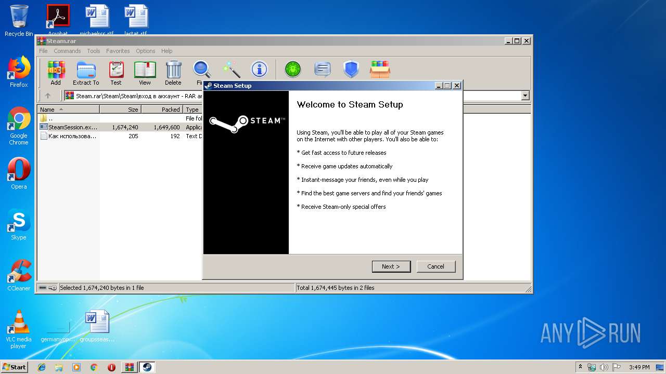
Task: Open Windows Explorer folder icon on taskbar
Action: pyautogui.click(x=59, y=367)
